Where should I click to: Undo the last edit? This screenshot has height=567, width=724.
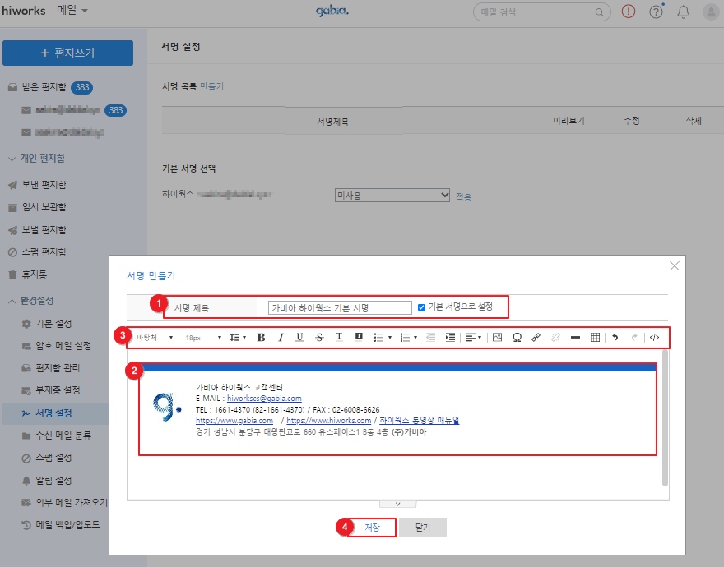615,337
